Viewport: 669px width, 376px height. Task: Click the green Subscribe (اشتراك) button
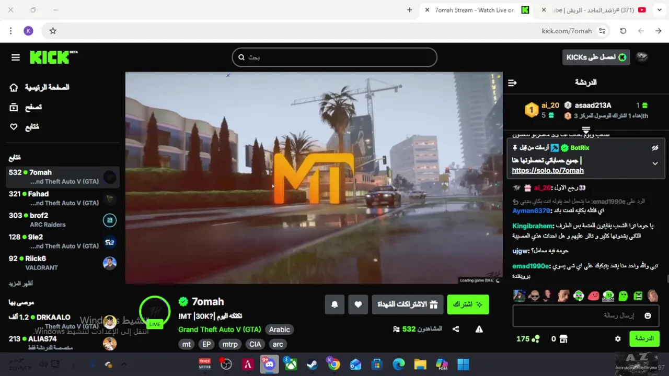pyautogui.click(x=468, y=304)
